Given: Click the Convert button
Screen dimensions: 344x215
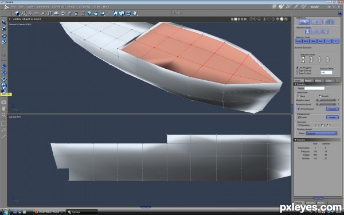Looking at the screenshot, I should tap(333, 109).
